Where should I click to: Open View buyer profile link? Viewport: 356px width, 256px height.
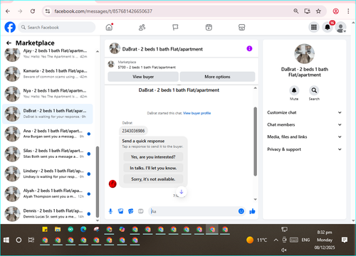tap(197, 113)
